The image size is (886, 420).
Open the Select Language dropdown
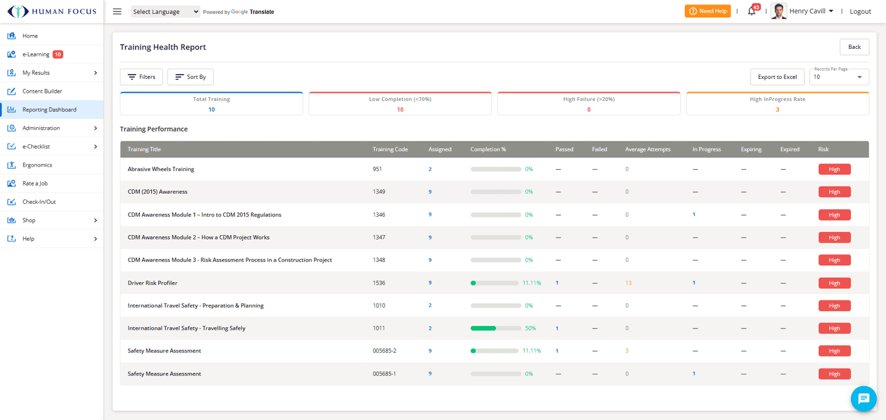click(166, 11)
